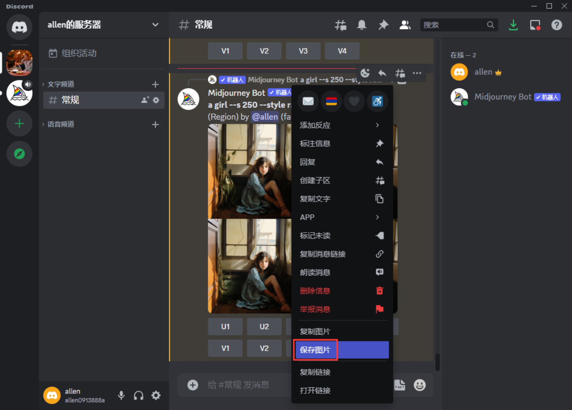Collapse the 文字频道 category
The image size is (572, 410).
click(60, 84)
